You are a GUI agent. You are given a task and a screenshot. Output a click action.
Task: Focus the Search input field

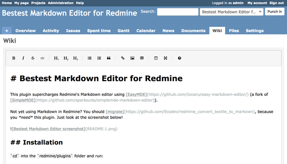tap(178, 12)
